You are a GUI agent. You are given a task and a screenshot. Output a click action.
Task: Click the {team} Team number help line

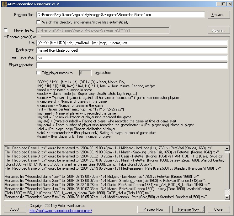pos(74,136)
